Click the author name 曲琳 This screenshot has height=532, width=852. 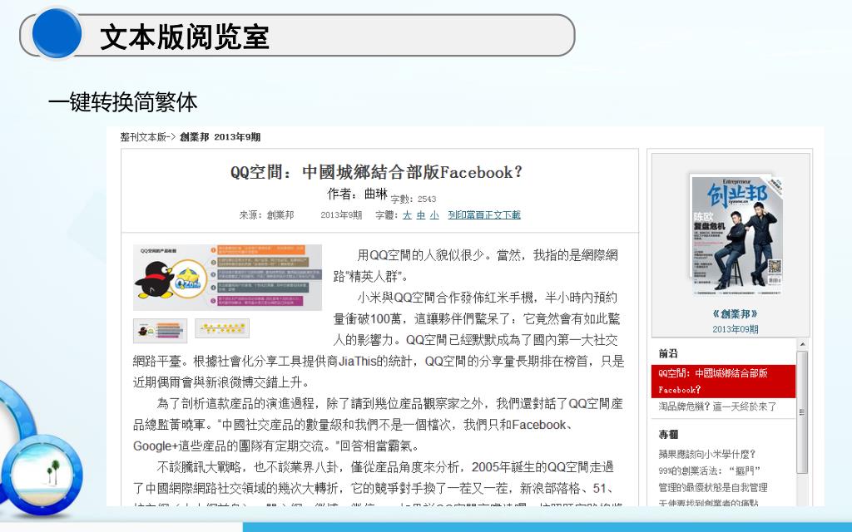pyautogui.click(x=376, y=194)
